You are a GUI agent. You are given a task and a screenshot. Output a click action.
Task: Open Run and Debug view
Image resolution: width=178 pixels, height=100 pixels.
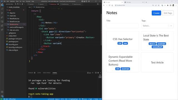point(2,17)
